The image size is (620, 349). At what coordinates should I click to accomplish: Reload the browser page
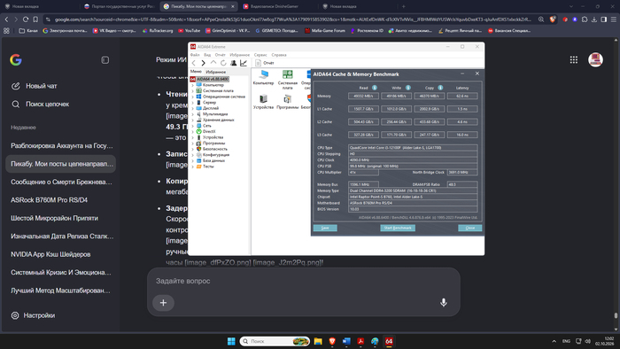coord(26,19)
